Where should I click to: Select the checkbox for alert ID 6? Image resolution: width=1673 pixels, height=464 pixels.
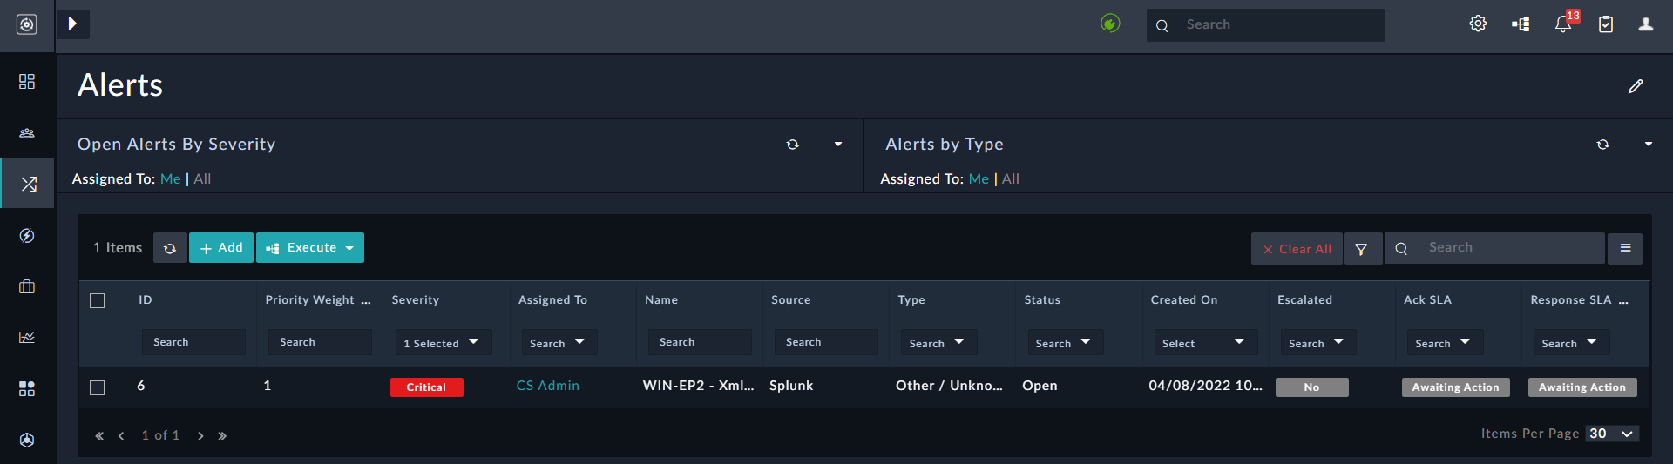[x=98, y=387]
